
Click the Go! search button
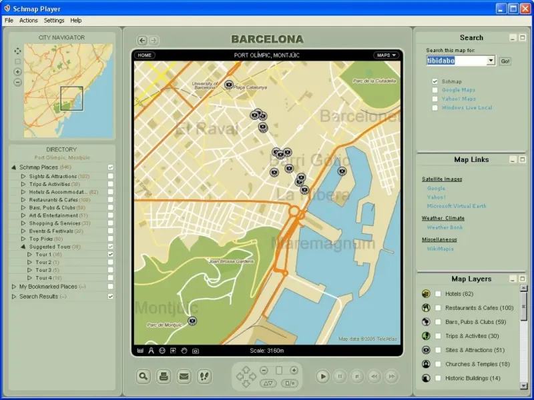(x=505, y=61)
